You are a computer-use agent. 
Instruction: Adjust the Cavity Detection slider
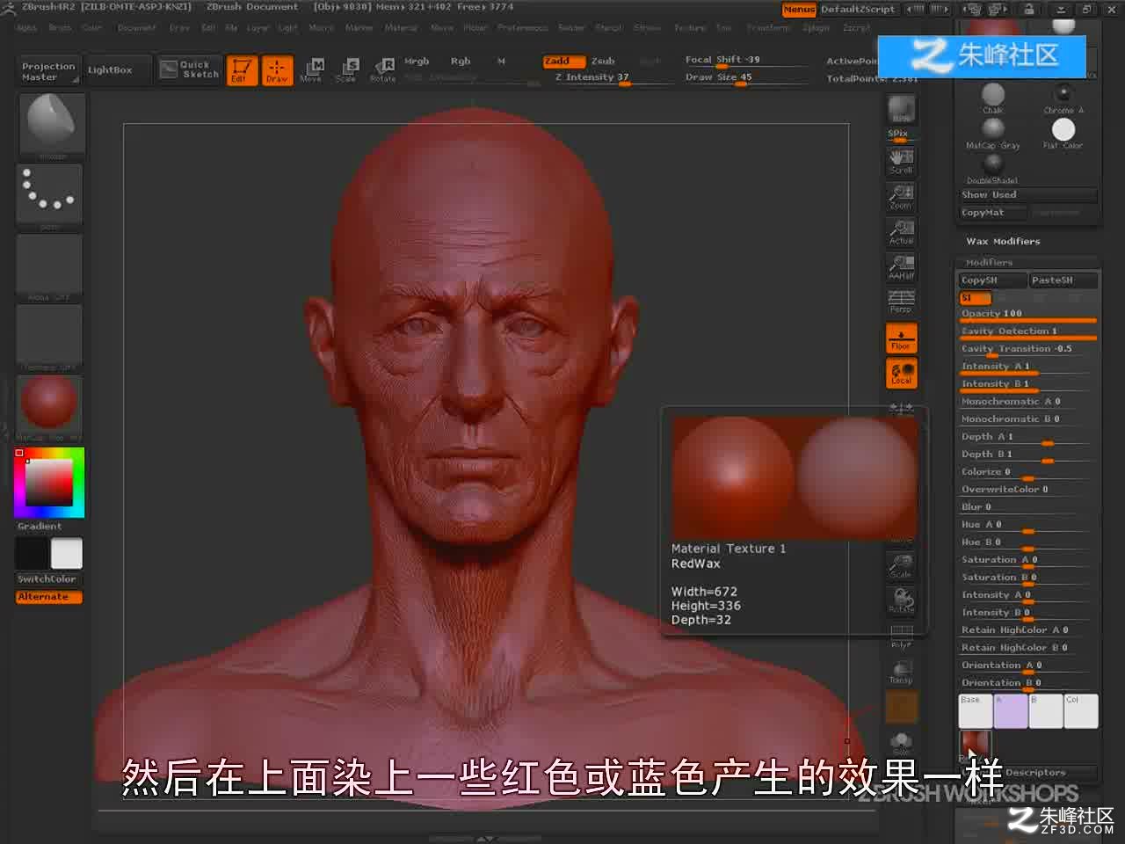1028,331
